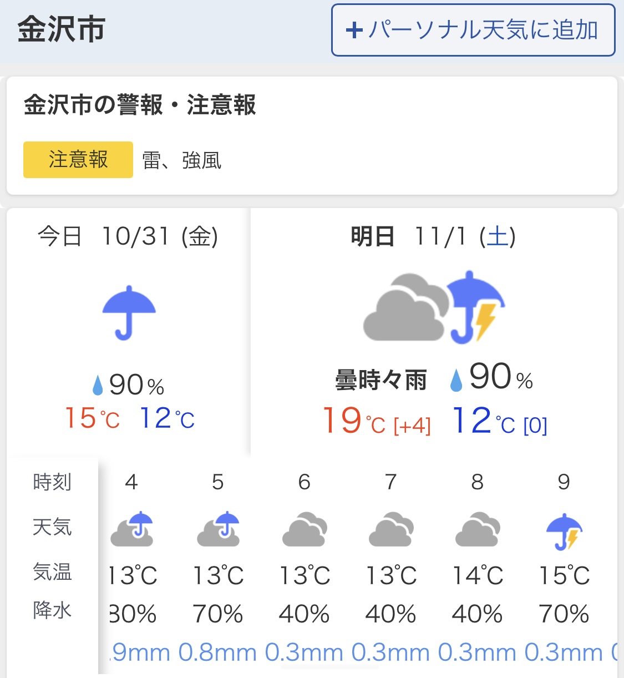Tap today's raindrop precipitation icon
Image resolution: width=624 pixels, height=678 pixels.
(x=98, y=385)
